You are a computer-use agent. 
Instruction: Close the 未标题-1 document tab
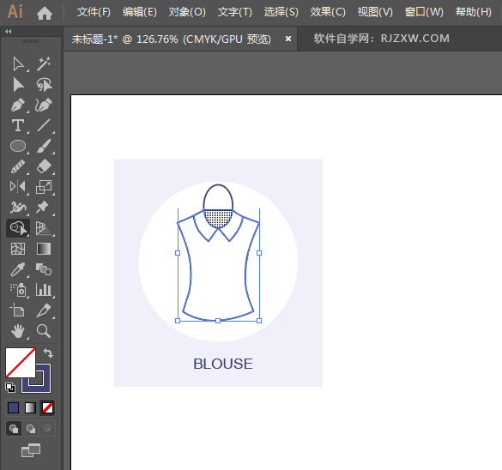[x=288, y=39]
